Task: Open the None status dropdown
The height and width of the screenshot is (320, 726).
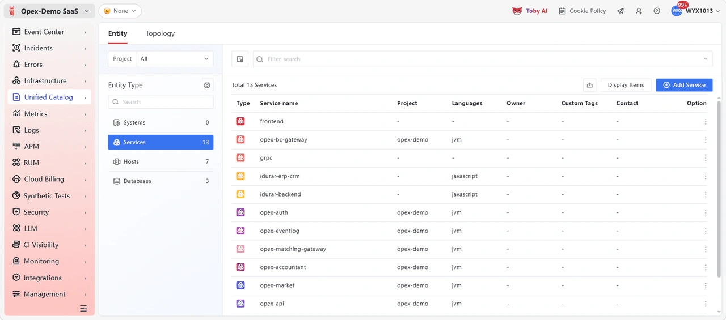Action: 120,11
